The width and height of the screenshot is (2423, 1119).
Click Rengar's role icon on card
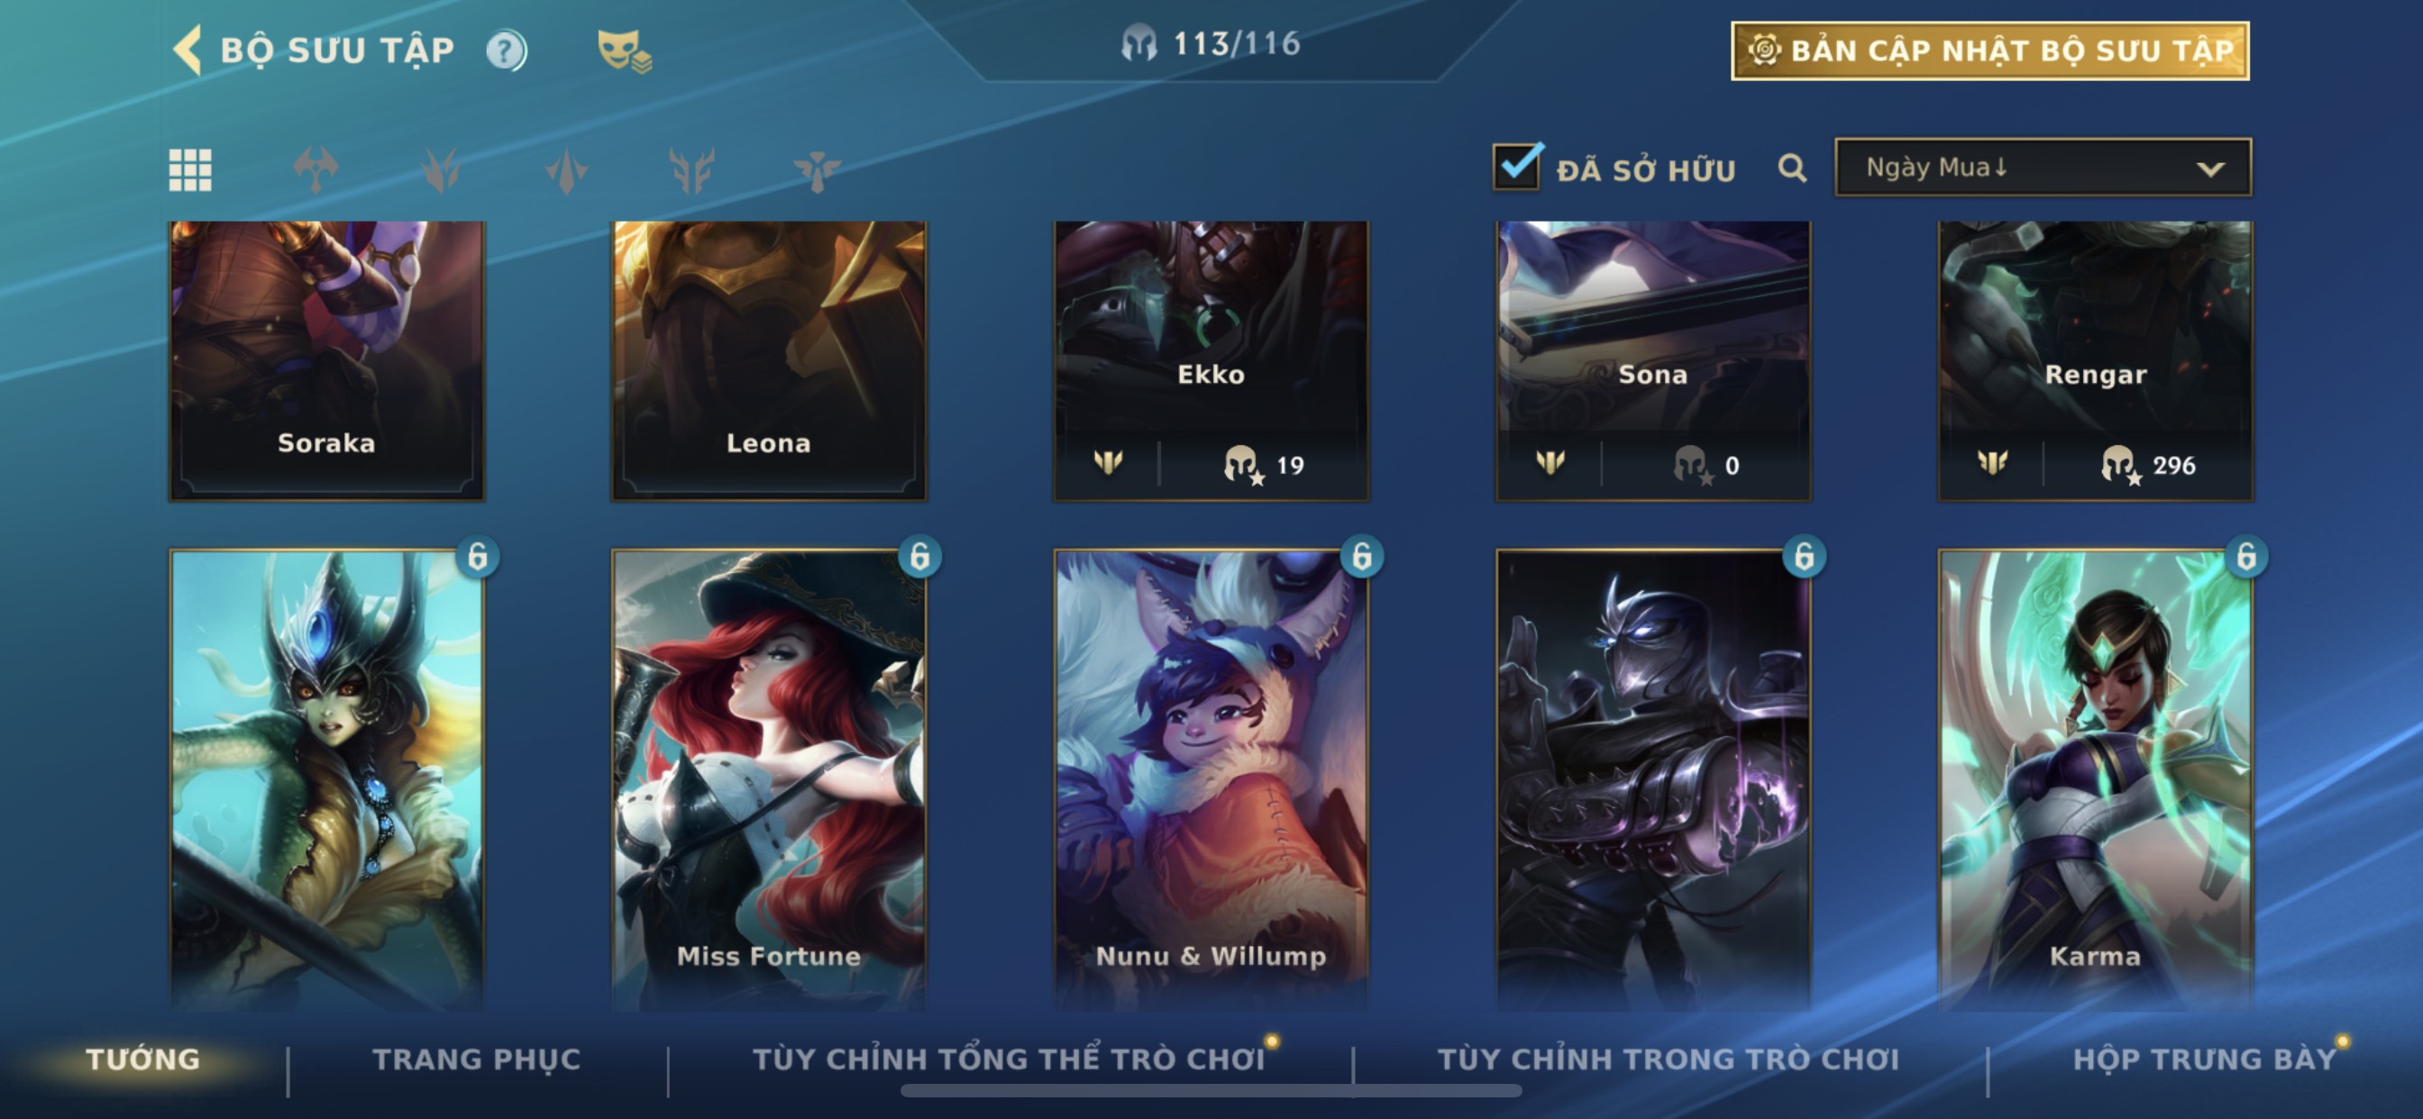[x=1992, y=461]
